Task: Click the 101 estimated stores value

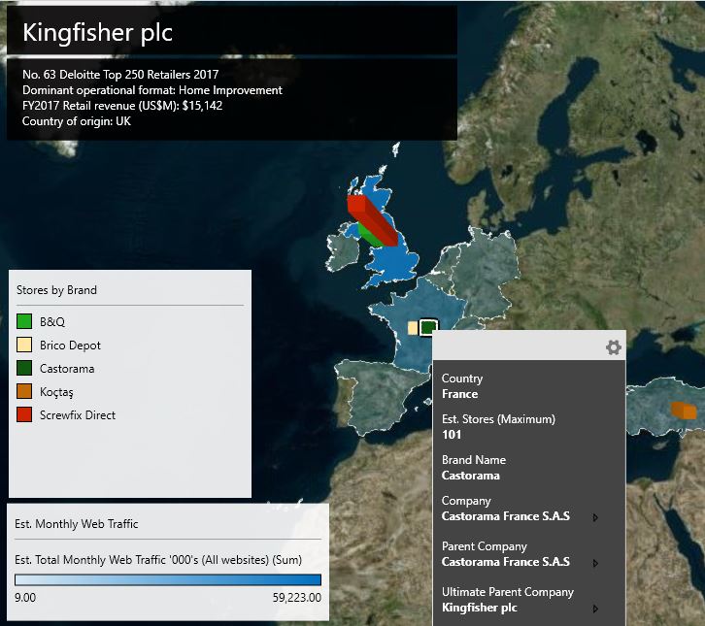Action: (452, 435)
